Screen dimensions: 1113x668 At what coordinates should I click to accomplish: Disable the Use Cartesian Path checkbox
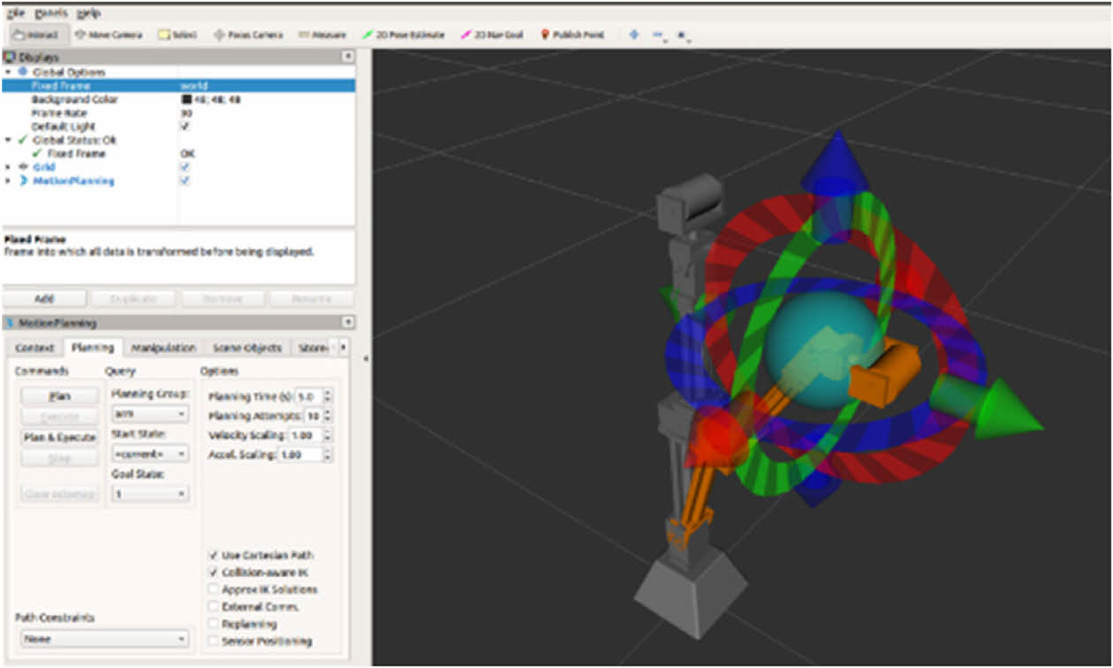213,555
